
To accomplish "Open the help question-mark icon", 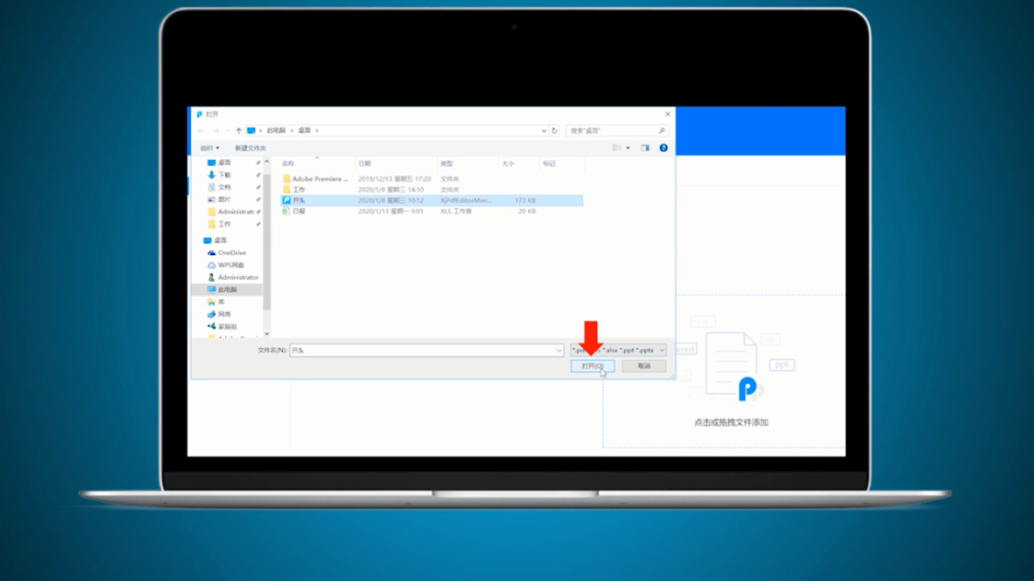I will [x=664, y=147].
